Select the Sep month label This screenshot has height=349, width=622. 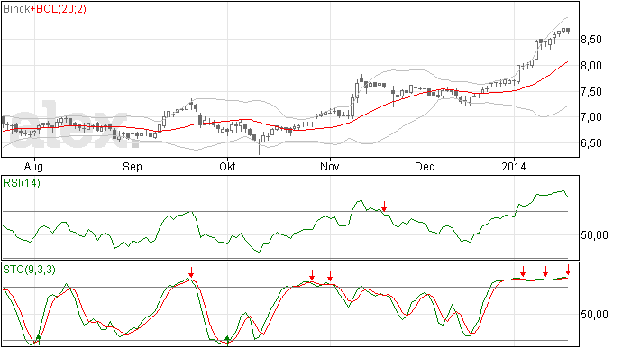pos(133,167)
